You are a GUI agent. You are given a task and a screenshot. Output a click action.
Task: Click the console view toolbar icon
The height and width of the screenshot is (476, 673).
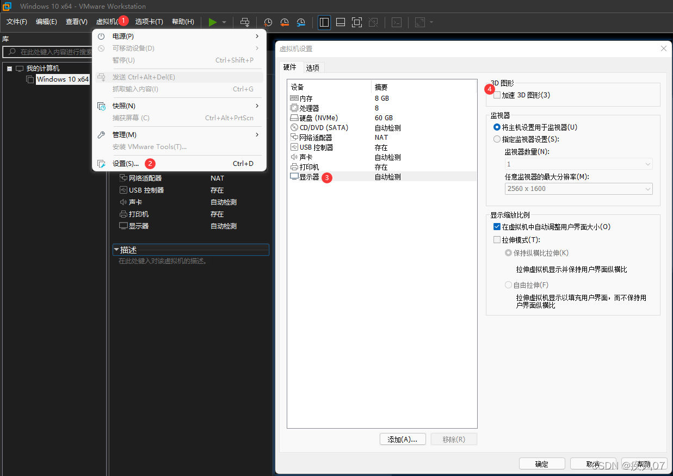pyautogui.click(x=397, y=22)
